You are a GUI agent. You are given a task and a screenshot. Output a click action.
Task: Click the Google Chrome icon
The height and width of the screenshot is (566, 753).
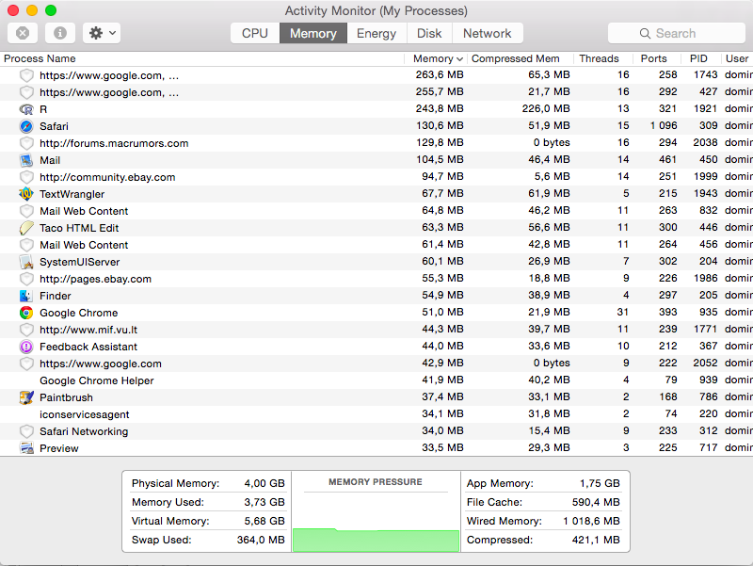pos(26,313)
